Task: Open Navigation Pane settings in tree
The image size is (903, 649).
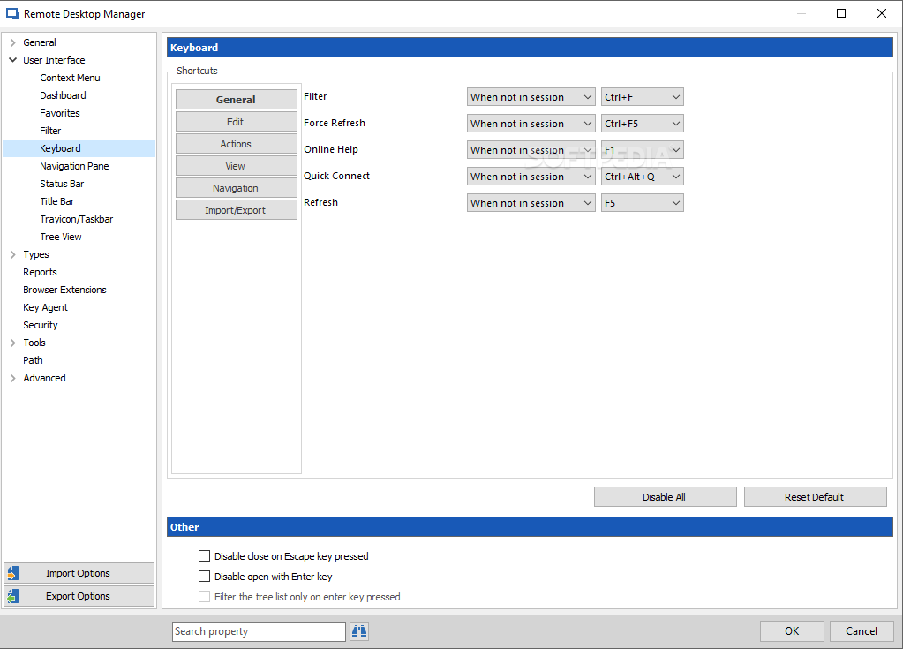Action: 74,166
